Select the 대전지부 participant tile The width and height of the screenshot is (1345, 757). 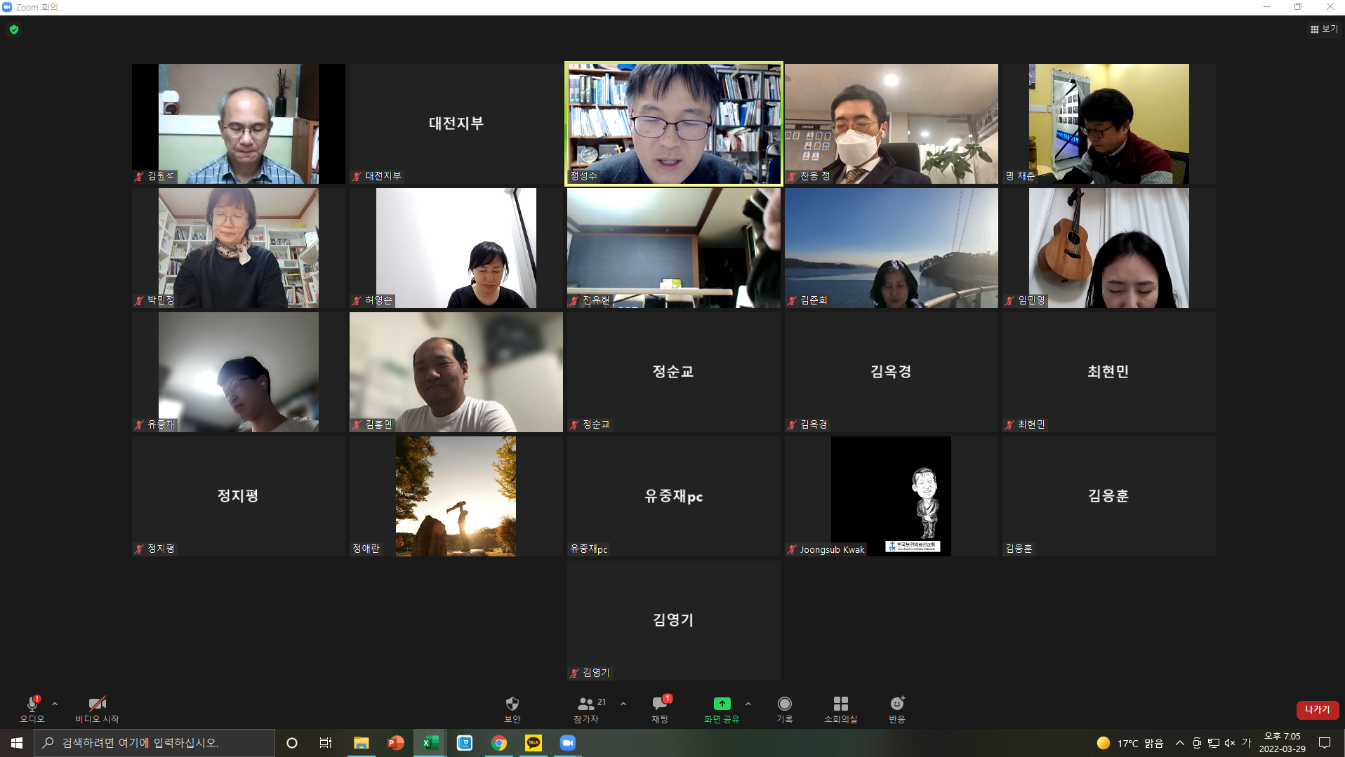tap(456, 123)
